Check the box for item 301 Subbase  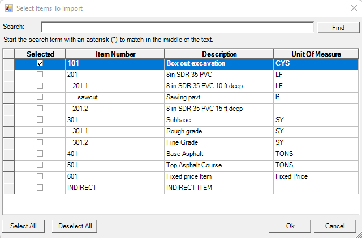pyautogui.click(x=40, y=120)
